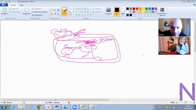The width and height of the screenshot is (196, 110).
Task: Select the Magnifier tool
Action: coord(58,14)
